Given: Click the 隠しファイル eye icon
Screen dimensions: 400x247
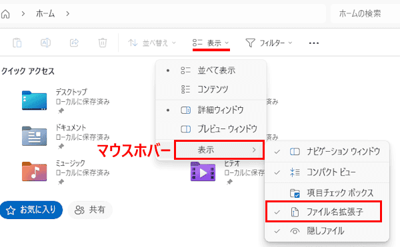Looking at the screenshot, I should click(295, 231).
